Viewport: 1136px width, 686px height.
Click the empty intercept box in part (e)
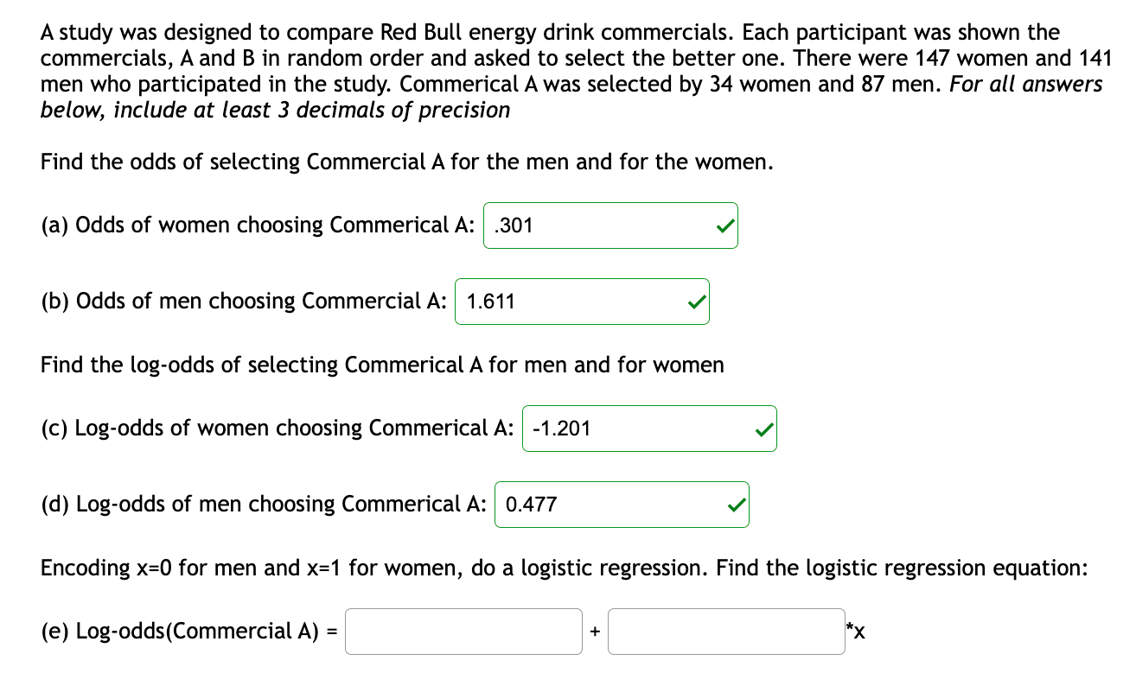(463, 632)
